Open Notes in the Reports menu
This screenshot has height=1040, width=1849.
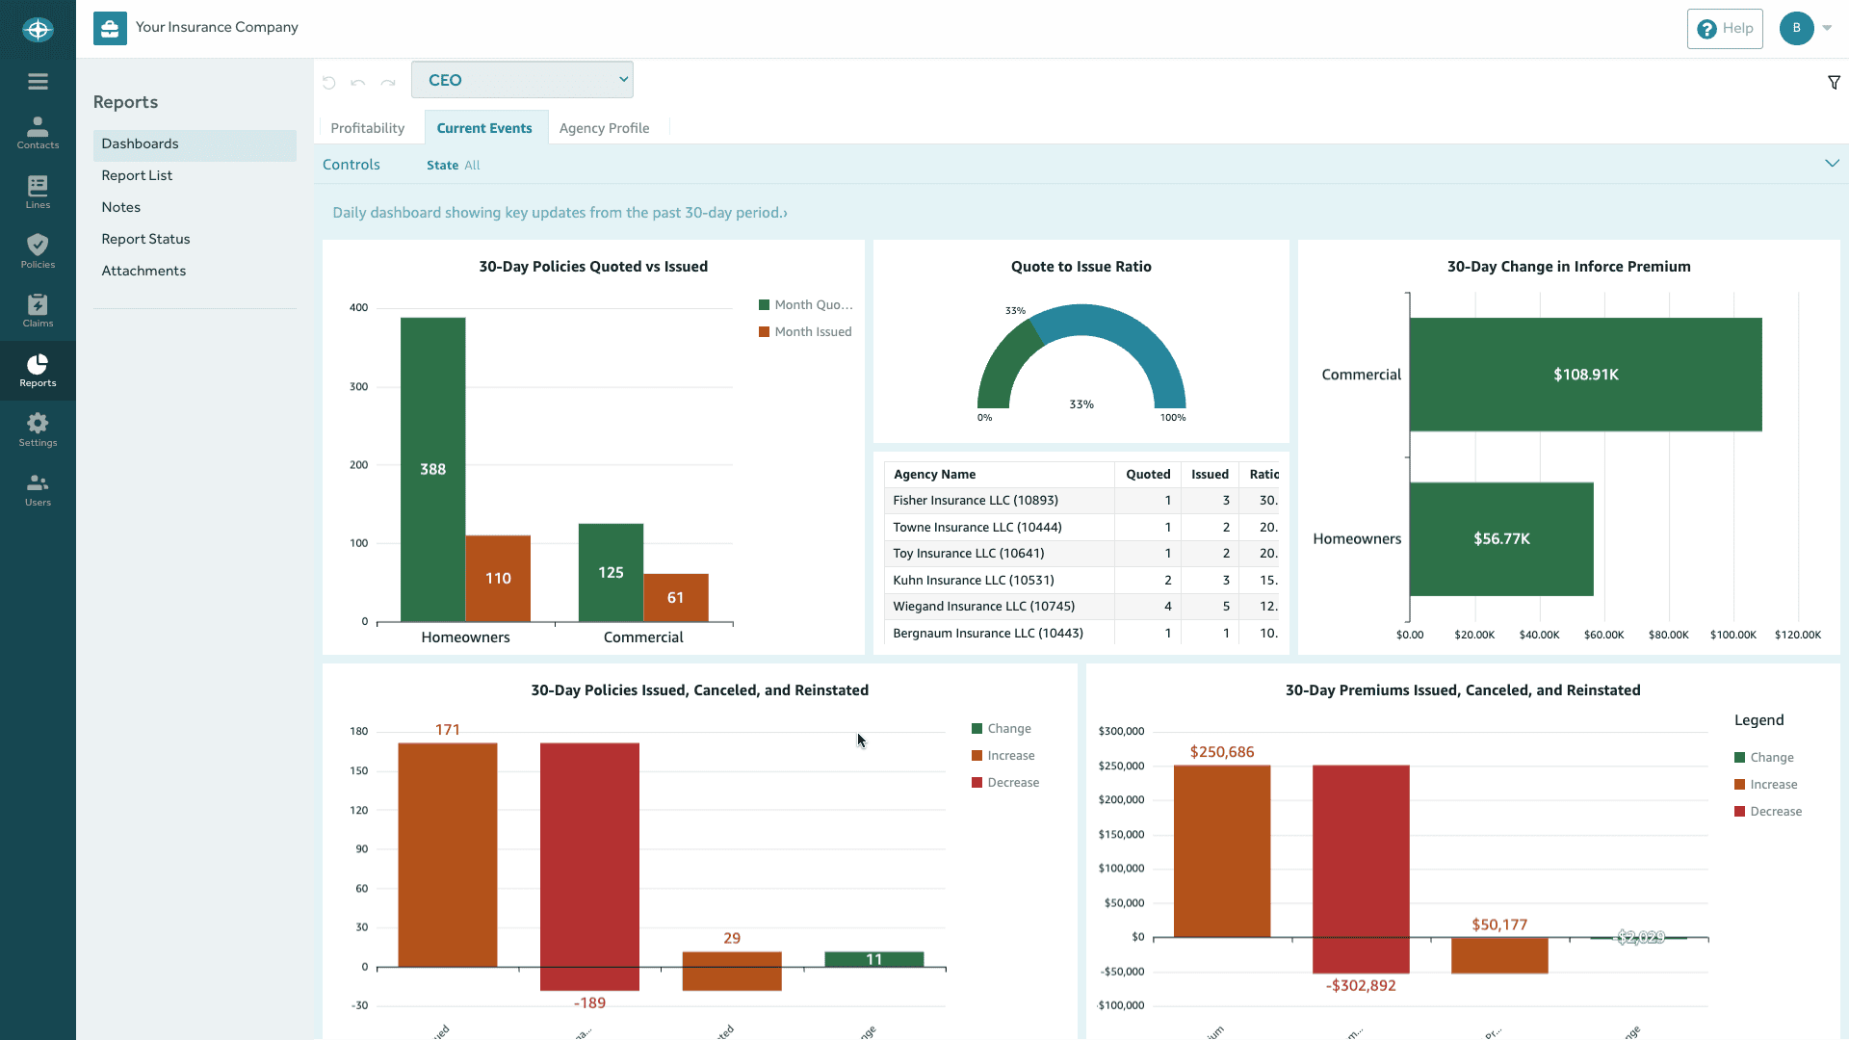[x=120, y=207]
